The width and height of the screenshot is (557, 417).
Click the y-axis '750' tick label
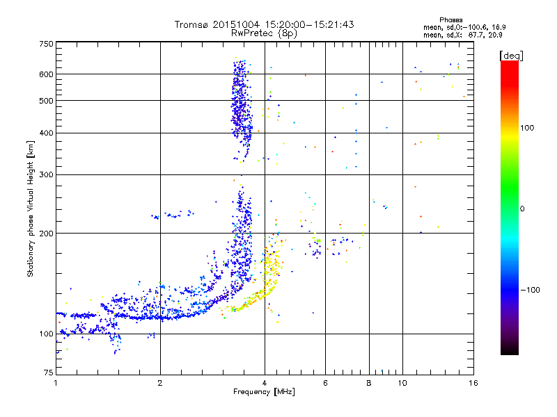tap(46, 44)
